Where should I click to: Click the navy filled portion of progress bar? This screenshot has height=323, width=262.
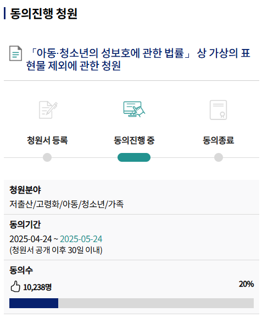[34, 303]
